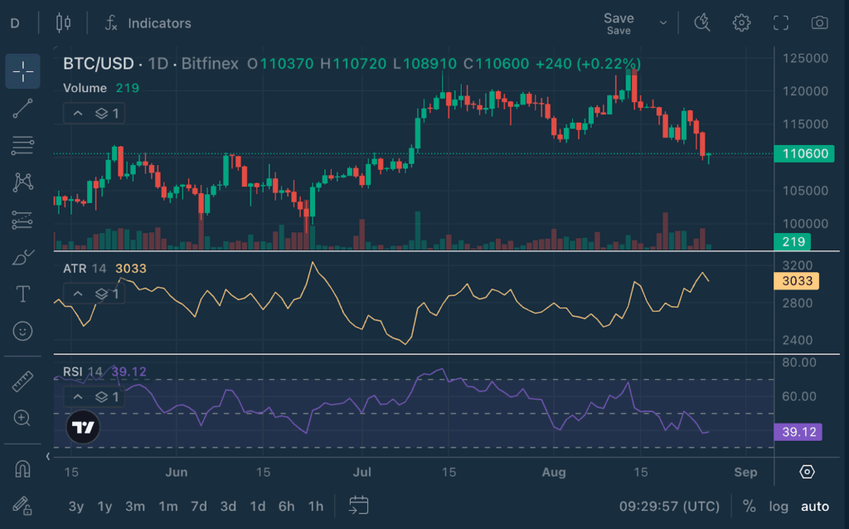Open the go-to-date calendar picker
Viewport: 849px width, 529px height.
click(x=358, y=505)
